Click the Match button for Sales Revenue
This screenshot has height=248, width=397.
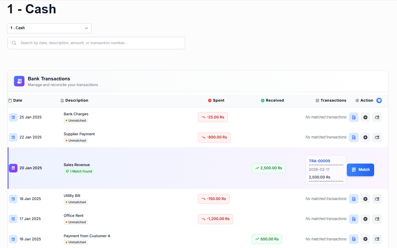pos(360,170)
